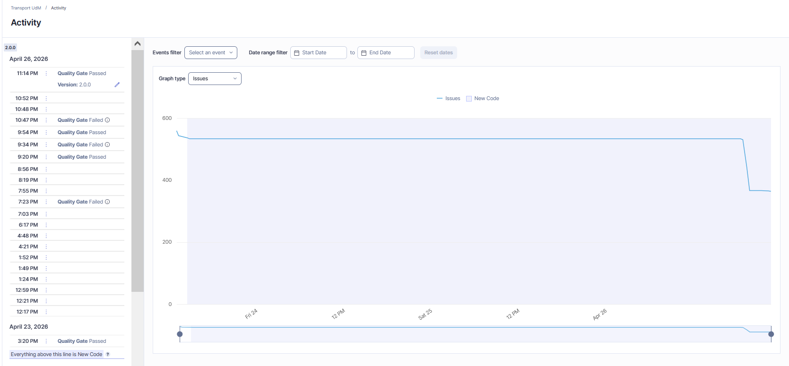
Task: Select 9:20 PM Quality Gate Passed entry
Action: 82,157
